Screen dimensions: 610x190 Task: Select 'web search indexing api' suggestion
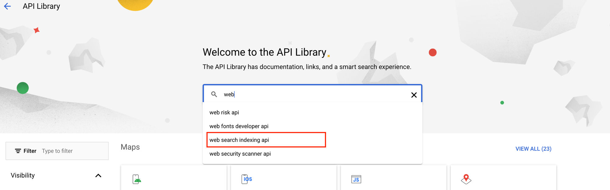click(x=239, y=140)
